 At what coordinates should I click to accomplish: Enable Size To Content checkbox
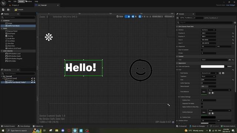coord(202,50)
